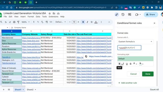Search the menus magnifier icon

1,22
